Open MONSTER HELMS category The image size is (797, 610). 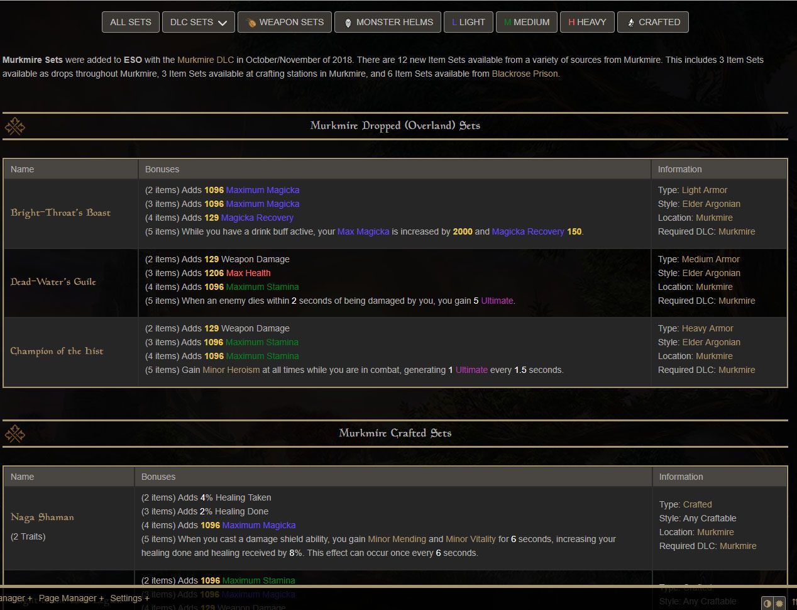(388, 22)
